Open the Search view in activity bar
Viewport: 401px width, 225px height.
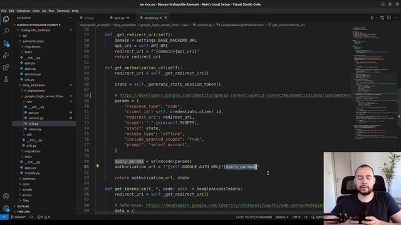pyautogui.click(x=6, y=31)
